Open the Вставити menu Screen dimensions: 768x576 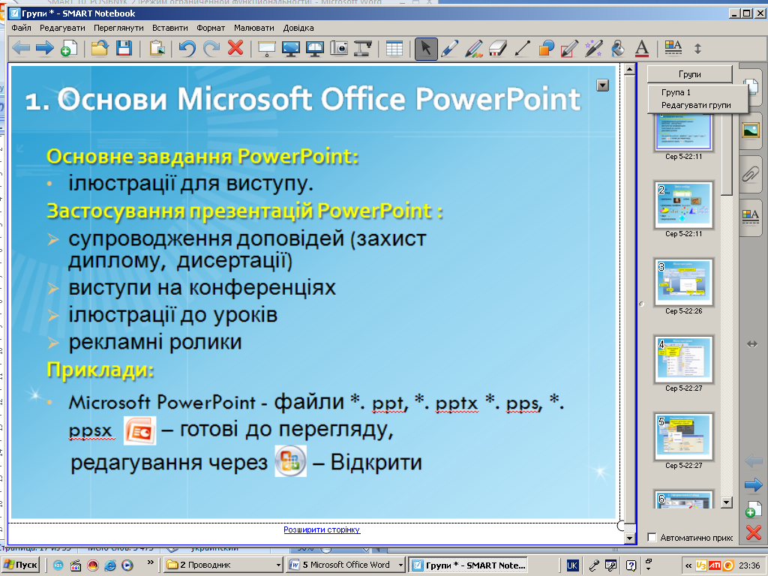pos(170,28)
